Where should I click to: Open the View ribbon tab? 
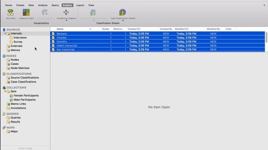(91, 5)
